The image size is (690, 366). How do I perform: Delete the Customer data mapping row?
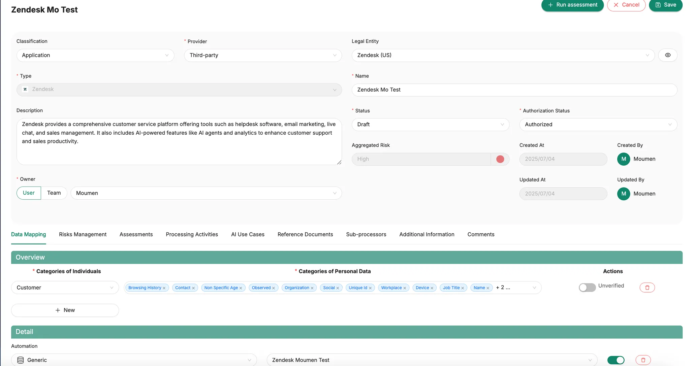647,288
